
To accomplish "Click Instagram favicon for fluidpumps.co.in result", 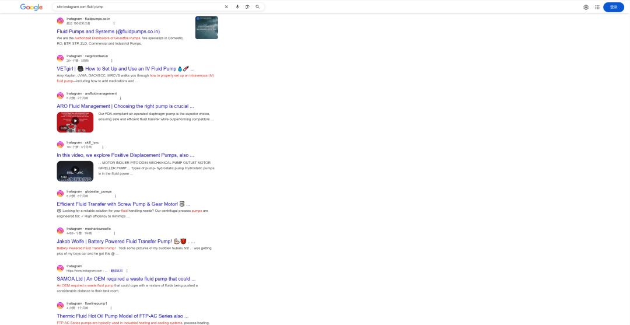I will click(60, 21).
